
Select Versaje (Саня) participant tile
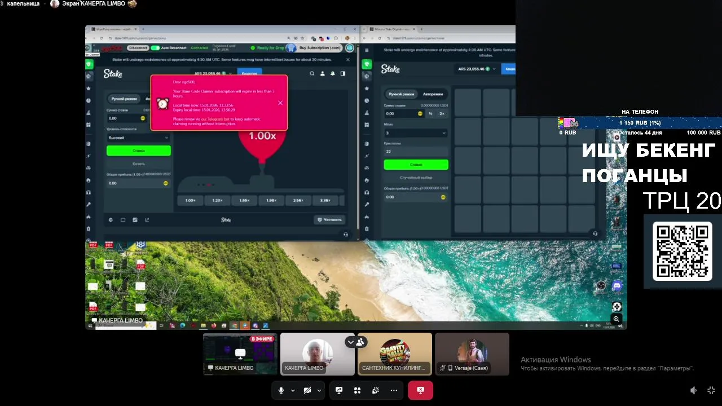click(x=472, y=354)
